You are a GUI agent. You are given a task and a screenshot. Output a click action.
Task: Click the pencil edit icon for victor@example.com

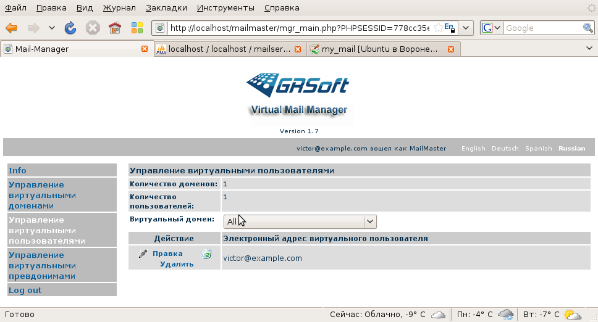tap(143, 254)
